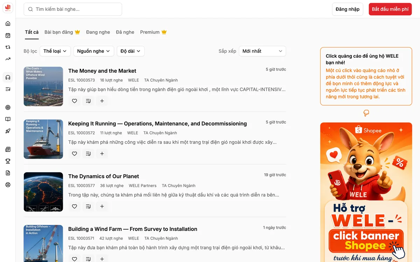This screenshot has width=420, height=262.
Task: Click TA Chuyên Ngành tag on Keeping It Running
Action: [160, 133]
